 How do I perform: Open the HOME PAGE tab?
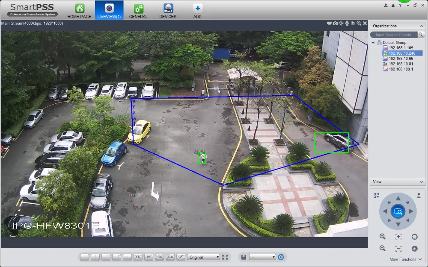(79, 11)
